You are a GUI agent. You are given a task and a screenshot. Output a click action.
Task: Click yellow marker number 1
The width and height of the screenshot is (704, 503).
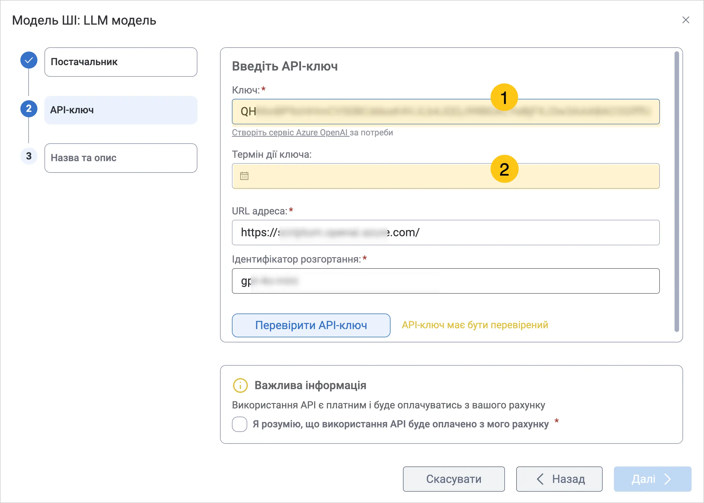pos(504,97)
